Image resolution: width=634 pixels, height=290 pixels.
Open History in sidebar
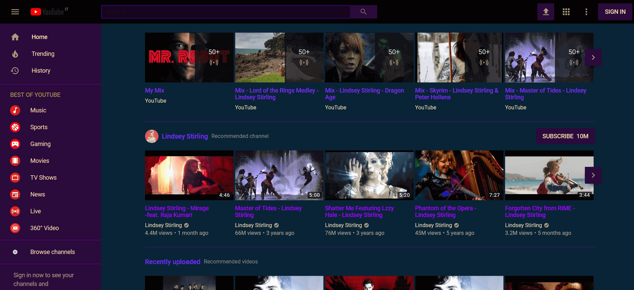coord(50,71)
